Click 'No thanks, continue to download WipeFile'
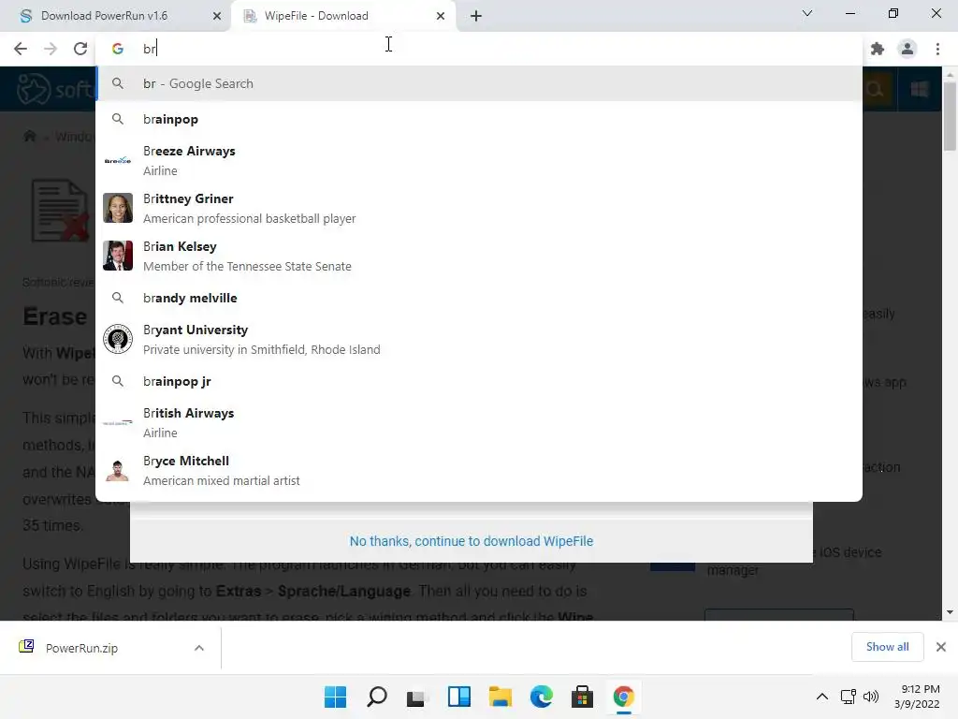 point(472,541)
